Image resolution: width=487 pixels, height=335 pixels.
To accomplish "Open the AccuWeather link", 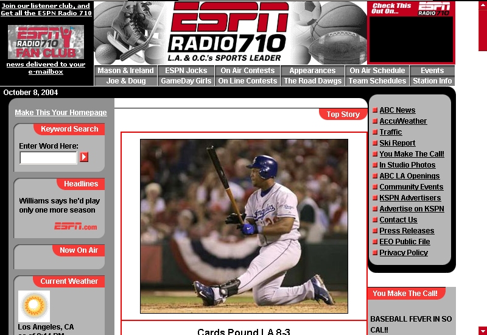I will point(403,121).
